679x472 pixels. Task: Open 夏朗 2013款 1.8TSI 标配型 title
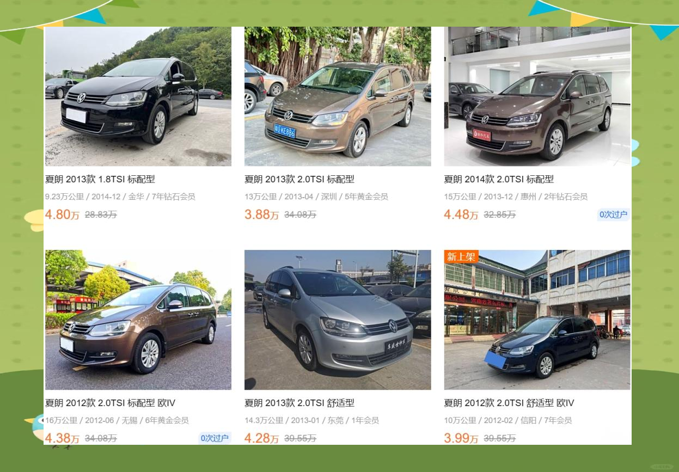point(100,179)
